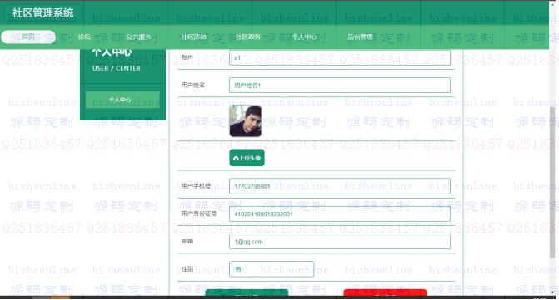
Task: Open the 后台管理 nav menu
Action: (360, 37)
